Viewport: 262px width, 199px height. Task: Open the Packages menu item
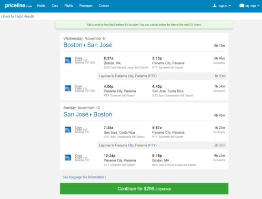[x=86, y=6]
